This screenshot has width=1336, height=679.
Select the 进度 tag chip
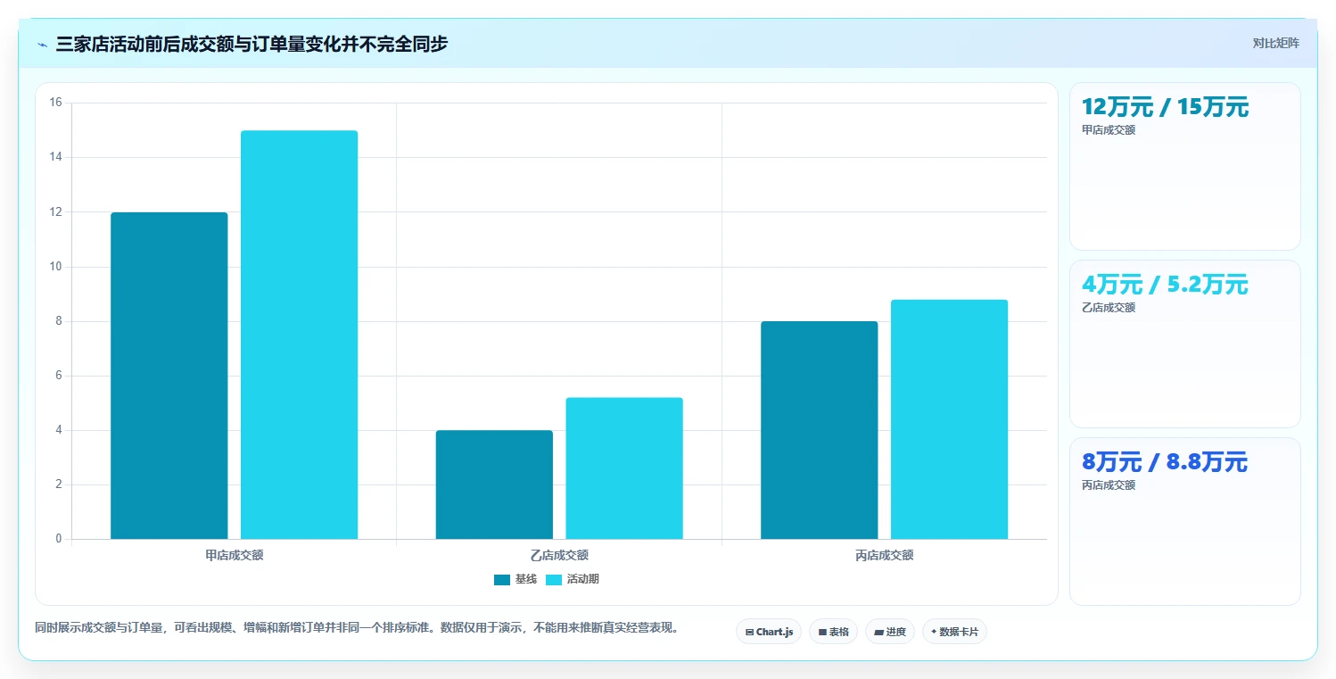890,632
